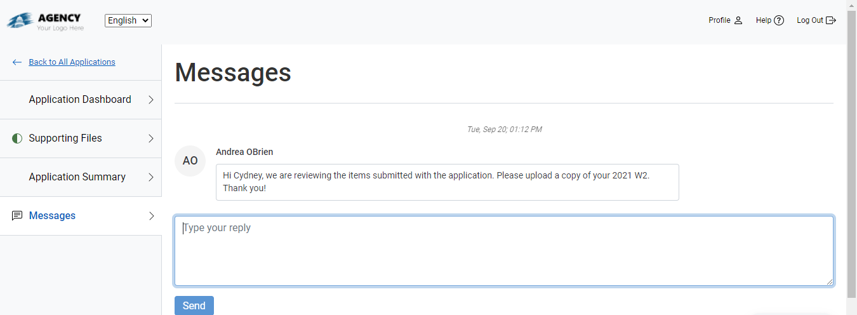This screenshot has width=857, height=315.
Task: Click the Help question mark icon
Action: click(x=779, y=20)
